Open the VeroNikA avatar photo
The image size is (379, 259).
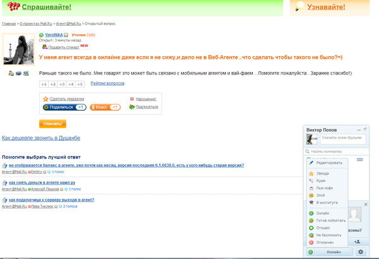click(18, 49)
